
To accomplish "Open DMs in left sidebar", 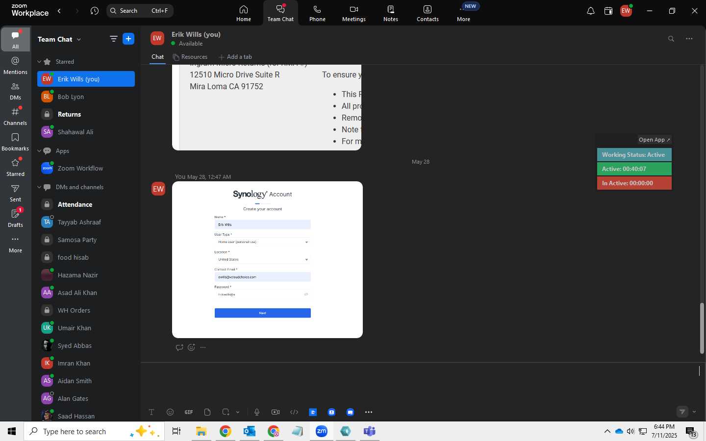I will tap(16, 91).
